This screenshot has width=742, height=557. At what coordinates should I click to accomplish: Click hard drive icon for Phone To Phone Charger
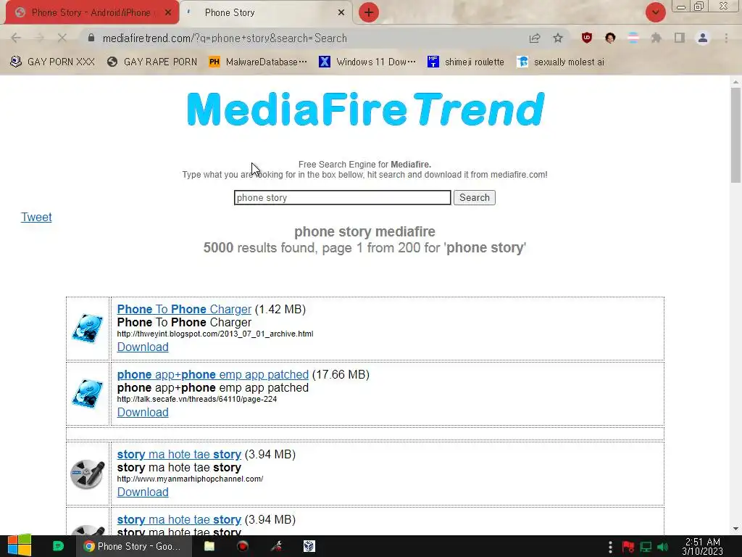[x=88, y=328]
